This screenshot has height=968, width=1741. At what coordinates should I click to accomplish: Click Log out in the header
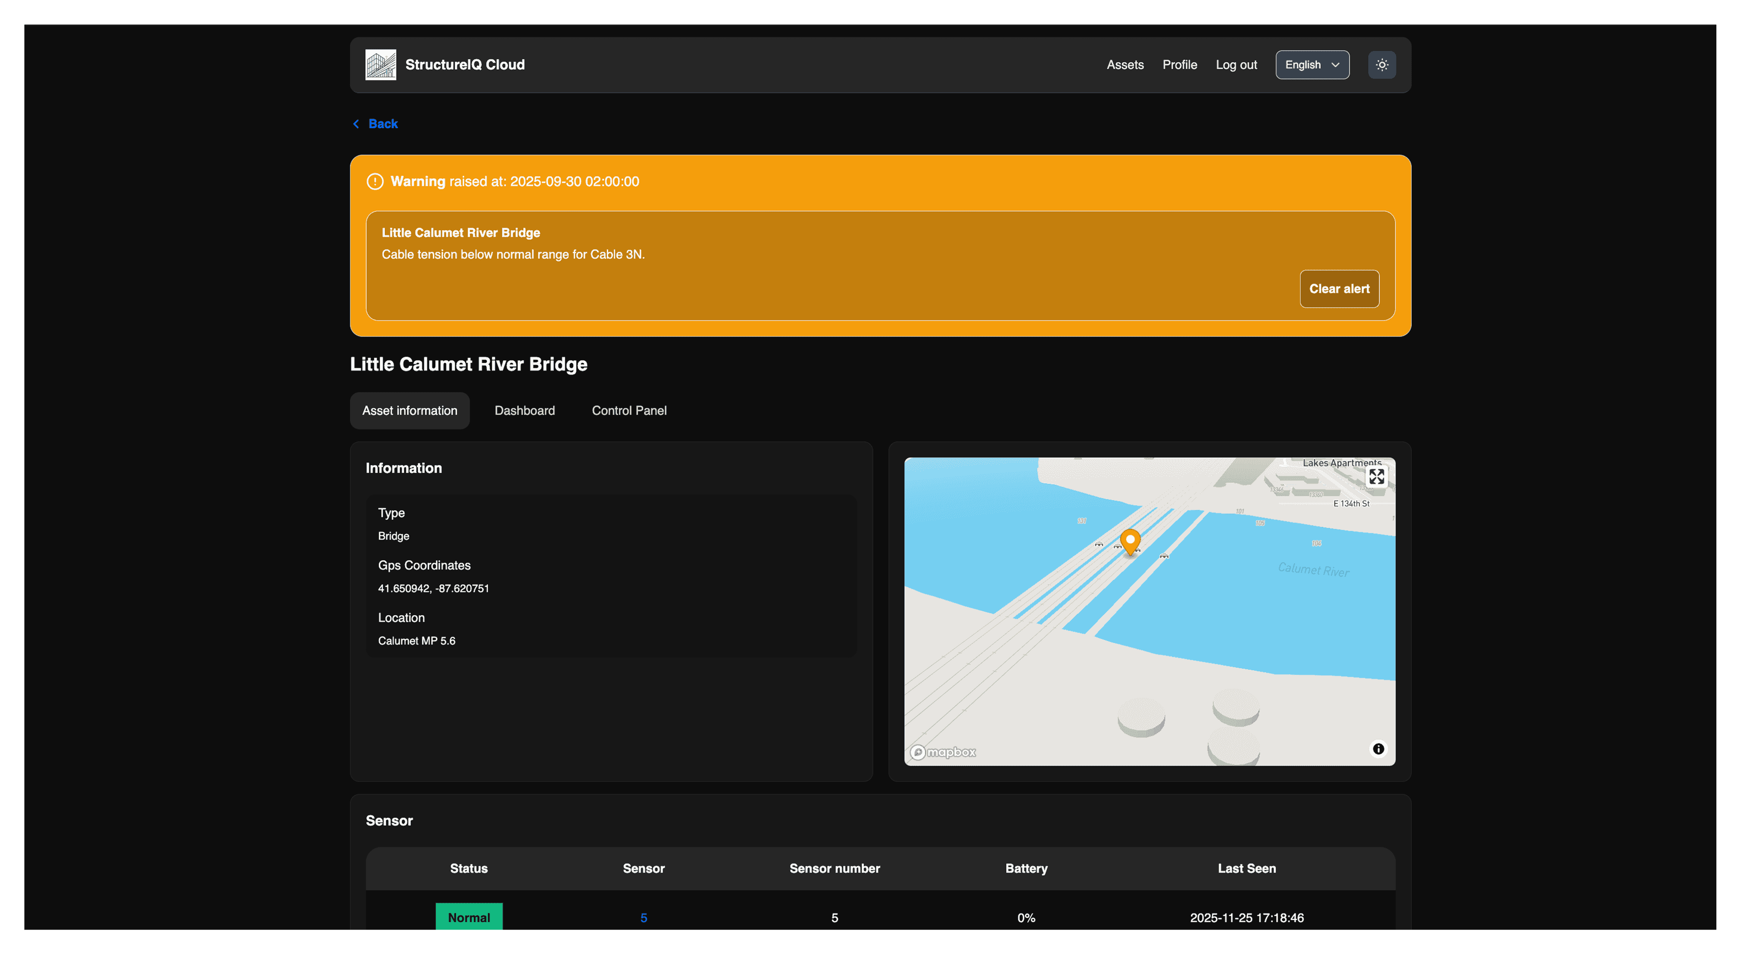pos(1236,65)
